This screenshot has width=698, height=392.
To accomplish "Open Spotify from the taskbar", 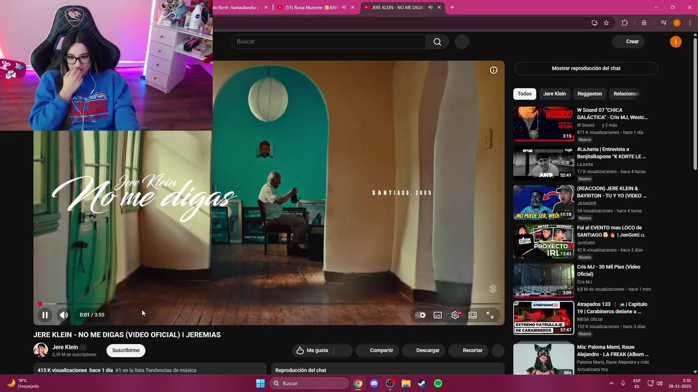I will (x=438, y=383).
